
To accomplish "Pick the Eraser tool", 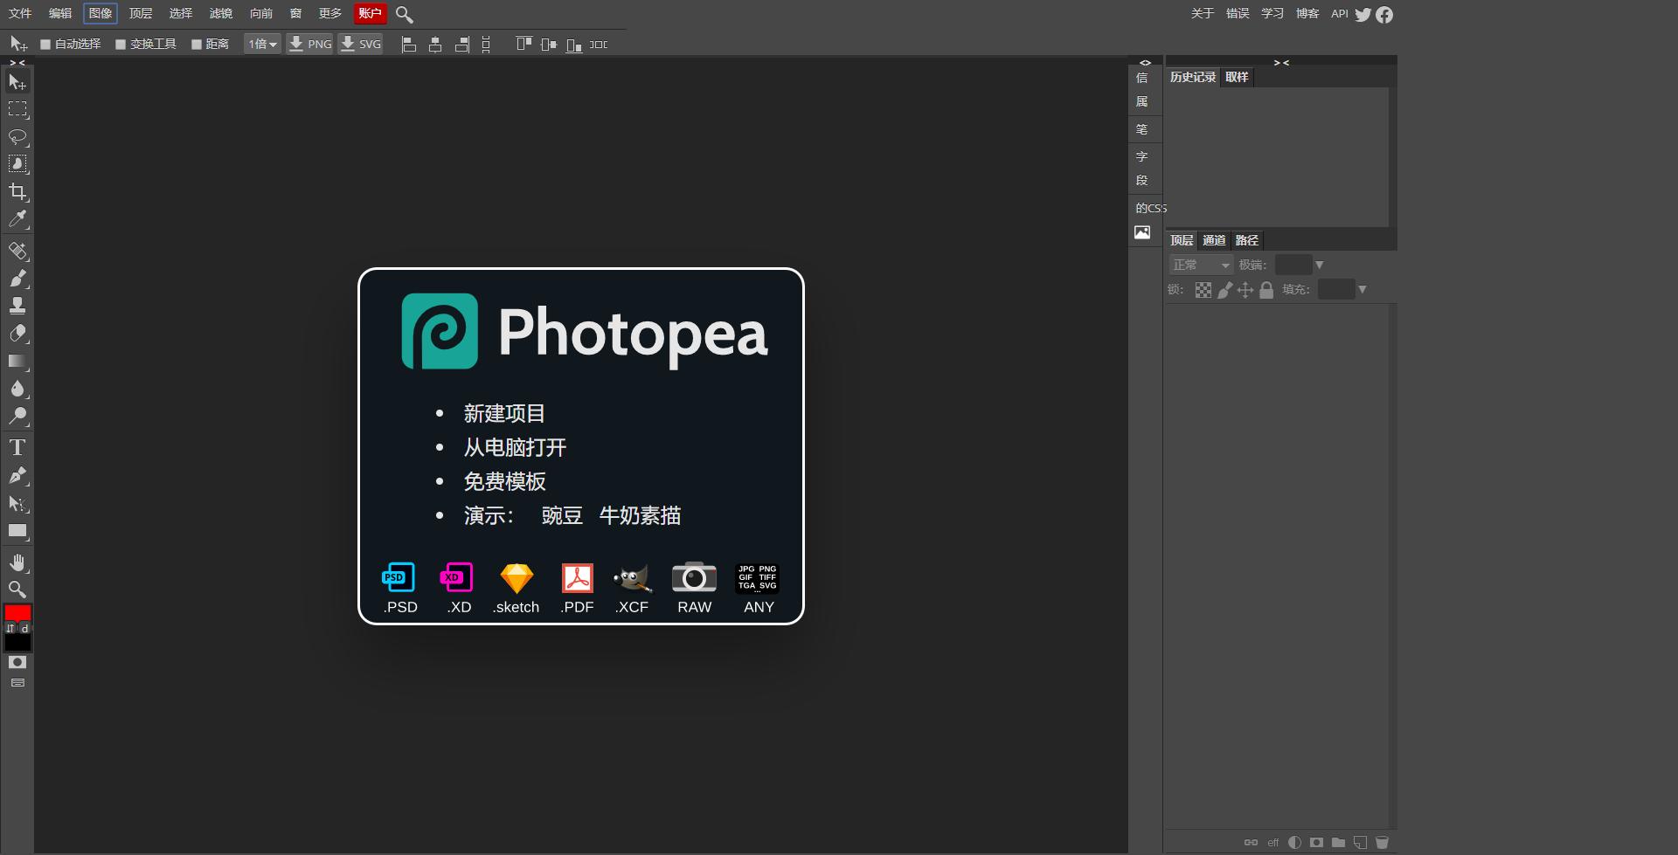I will (x=17, y=334).
